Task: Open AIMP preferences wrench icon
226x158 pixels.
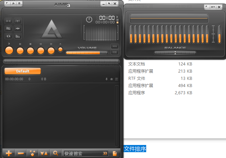Action: 13,3
